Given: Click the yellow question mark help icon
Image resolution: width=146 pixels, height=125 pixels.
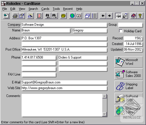Looking at the screenshot, I should pyautogui.click(x=140, y=16).
